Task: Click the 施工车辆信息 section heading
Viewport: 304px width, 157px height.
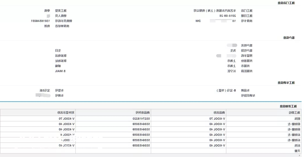Action: pyautogui.click(x=286, y=83)
